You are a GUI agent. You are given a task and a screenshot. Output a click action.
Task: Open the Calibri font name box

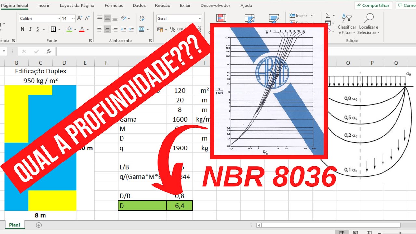click(40, 19)
